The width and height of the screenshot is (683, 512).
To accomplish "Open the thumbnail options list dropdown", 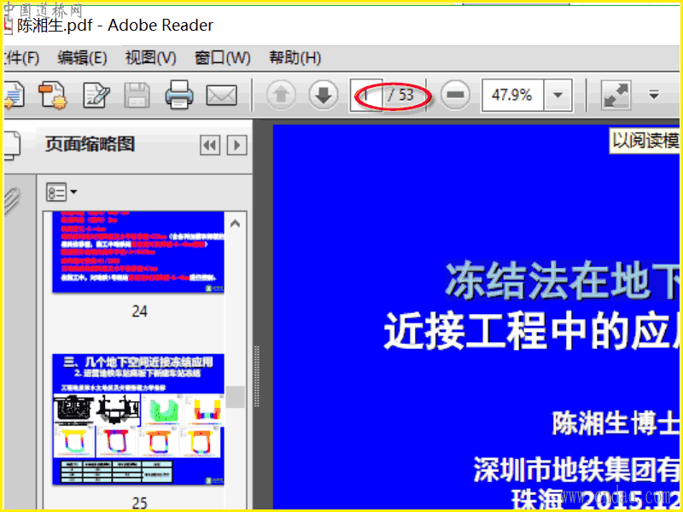I will pos(61,192).
